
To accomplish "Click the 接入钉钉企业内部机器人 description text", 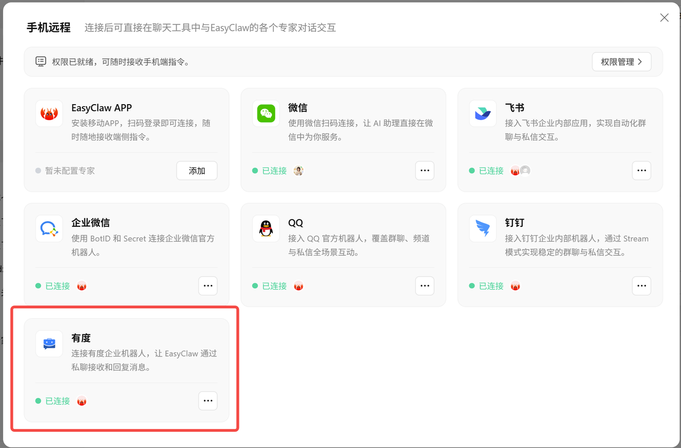I will (577, 245).
